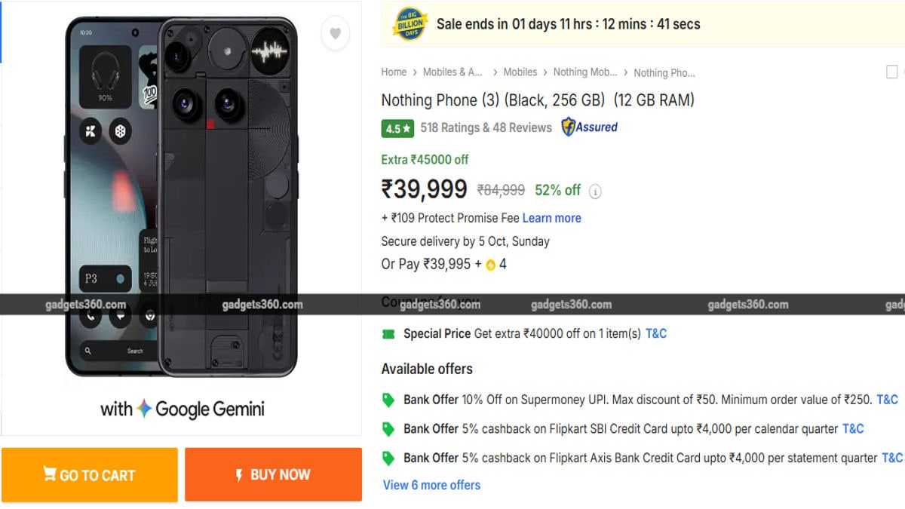Viewport: 905px width, 509px height.
Task: Open 518 Ratings & 48 Reviews
Action: (486, 128)
